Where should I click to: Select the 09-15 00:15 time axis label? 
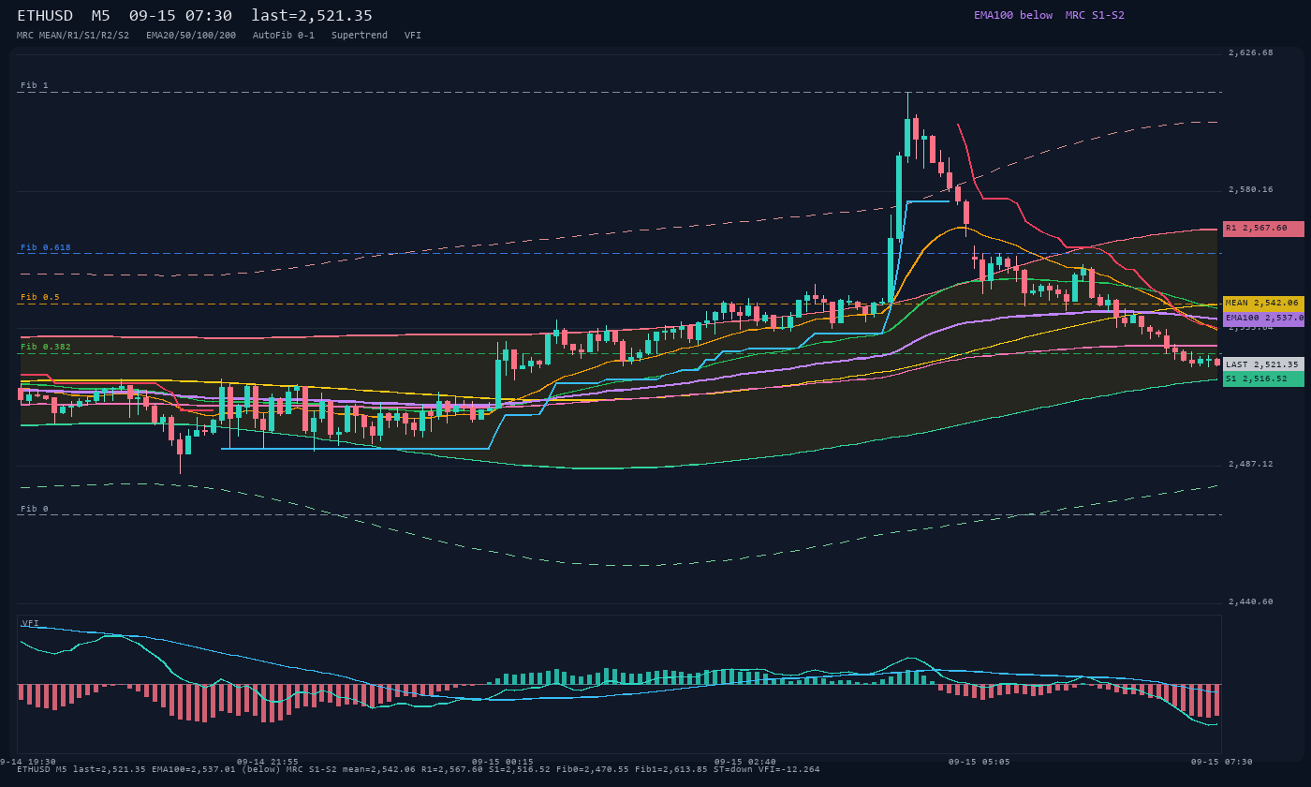(503, 762)
